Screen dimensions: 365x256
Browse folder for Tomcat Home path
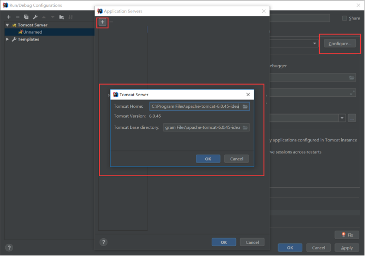(245, 106)
